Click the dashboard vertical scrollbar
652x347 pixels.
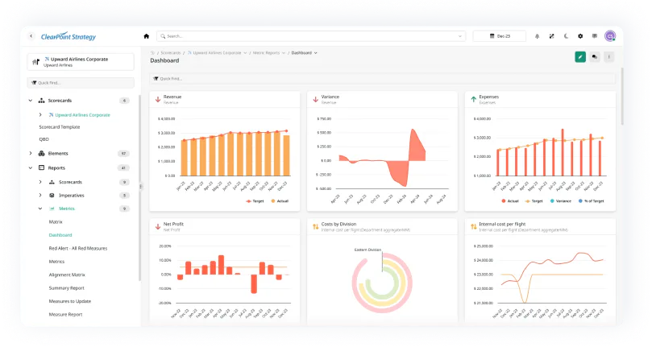point(622,97)
